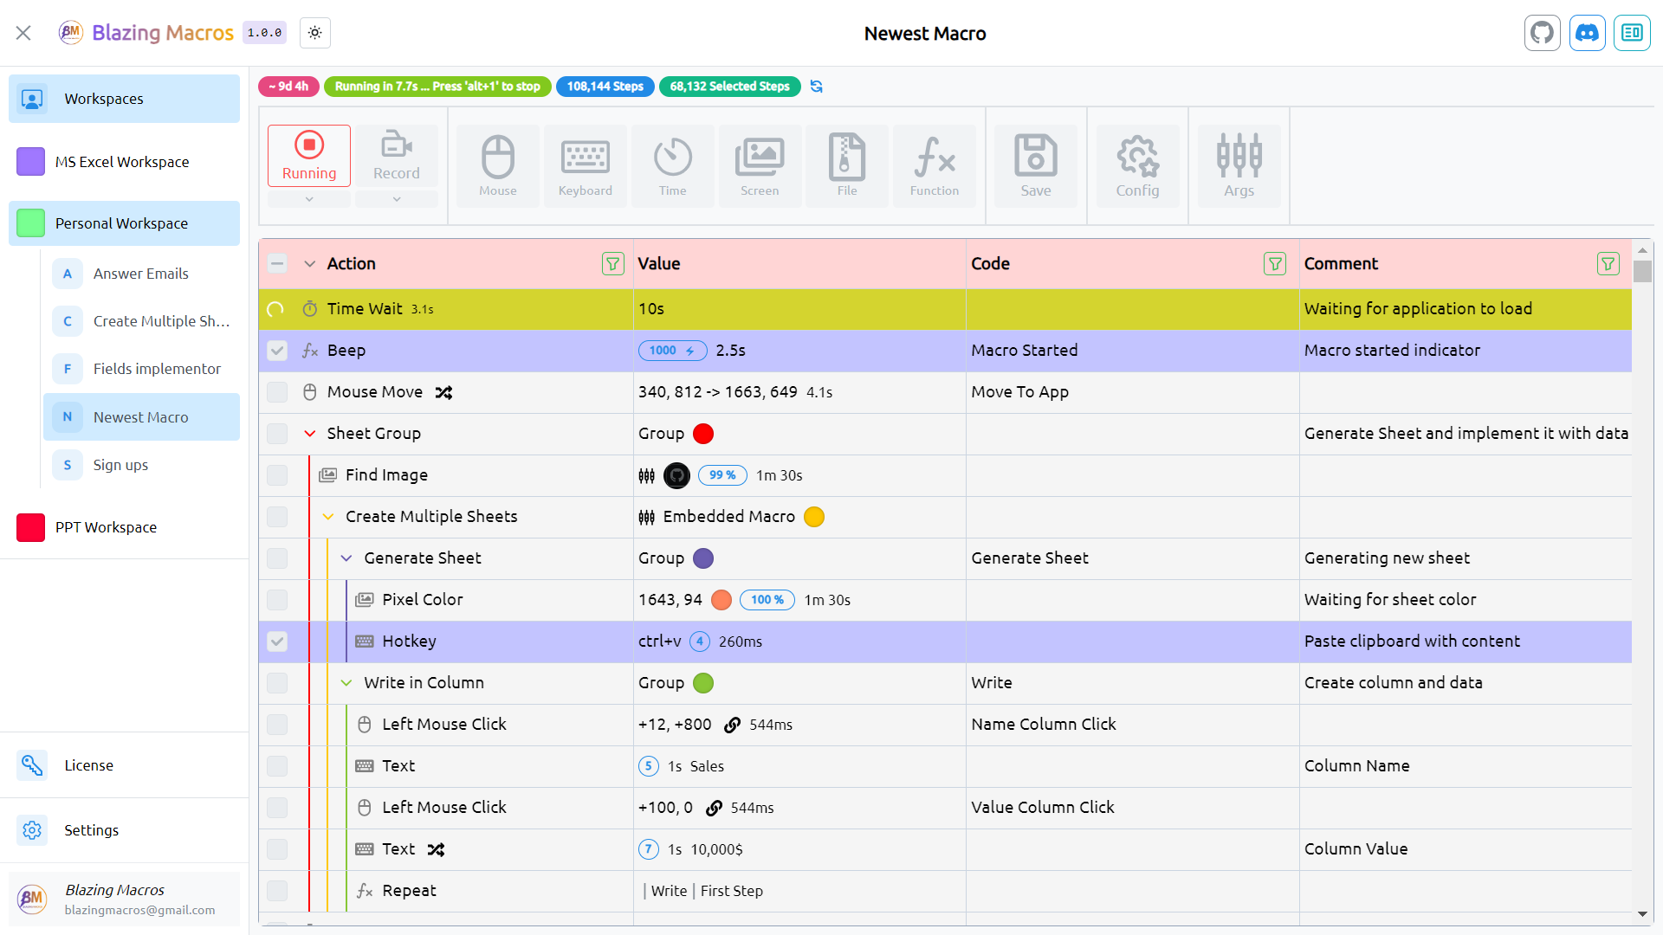Click the 68,132 Selected Steps badge
The width and height of the screenshot is (1663, 935).
[730, 87]
